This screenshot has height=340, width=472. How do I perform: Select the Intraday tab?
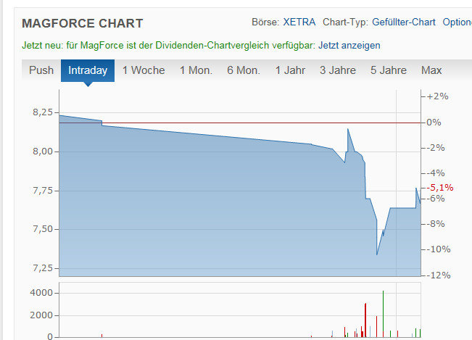[88, 70]
